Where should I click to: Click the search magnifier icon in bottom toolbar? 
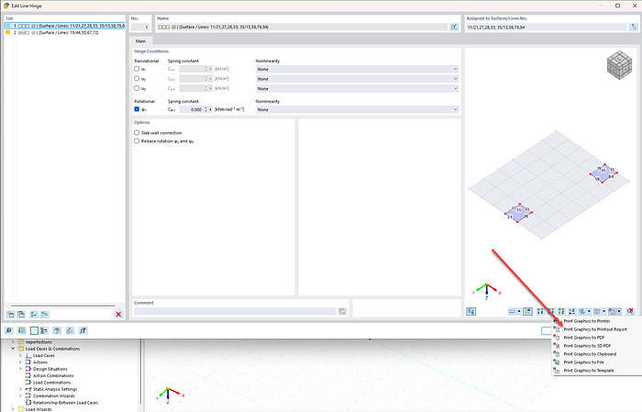[9, 329]
